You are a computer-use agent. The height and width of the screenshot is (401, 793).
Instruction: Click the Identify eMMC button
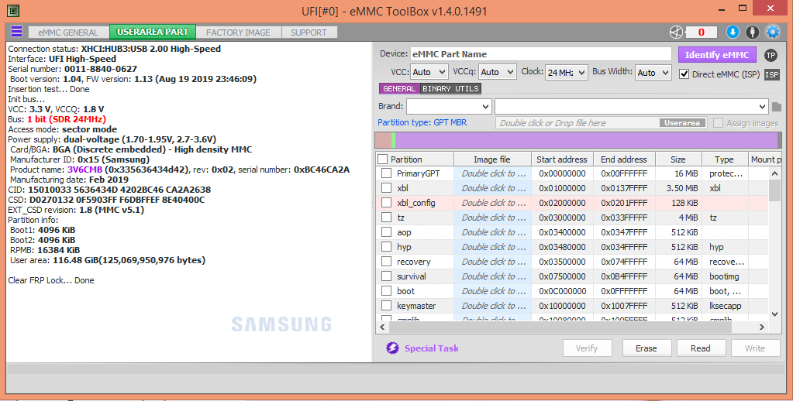[716, 55]
